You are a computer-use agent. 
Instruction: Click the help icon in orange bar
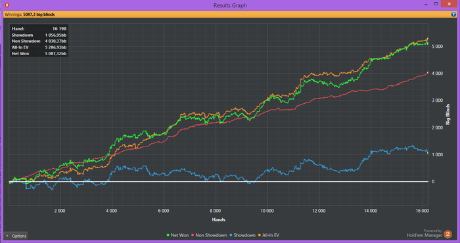(x=454, y=14)
